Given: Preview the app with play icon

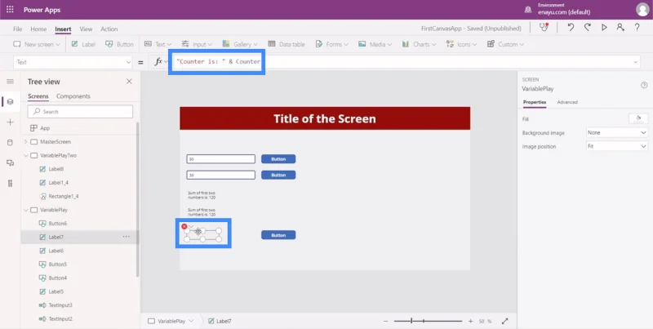Looking at the screenshot, I should tap(604, 28).
